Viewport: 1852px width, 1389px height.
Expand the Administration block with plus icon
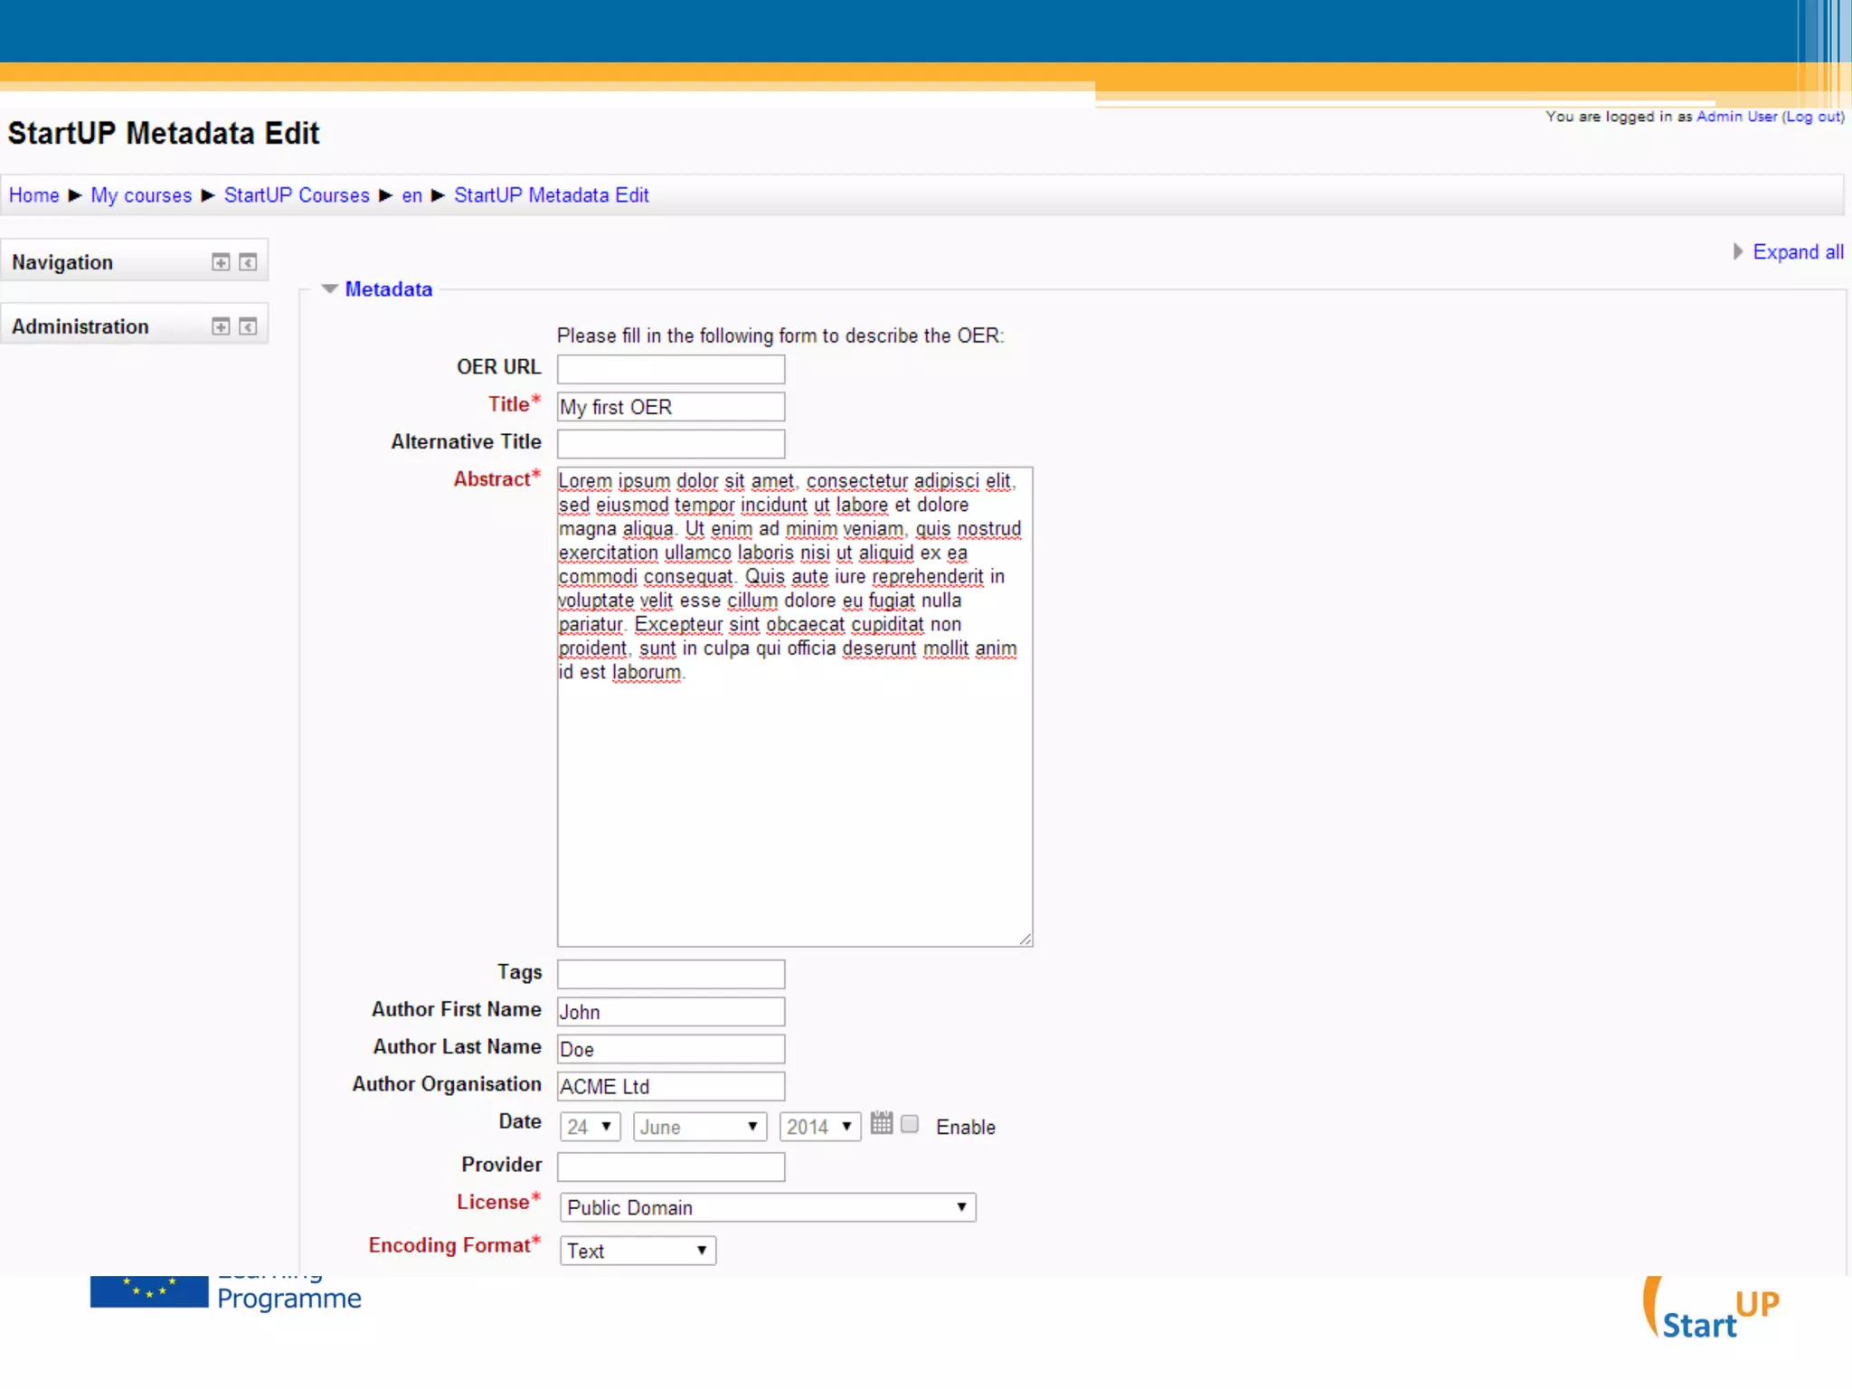[221, 326]
